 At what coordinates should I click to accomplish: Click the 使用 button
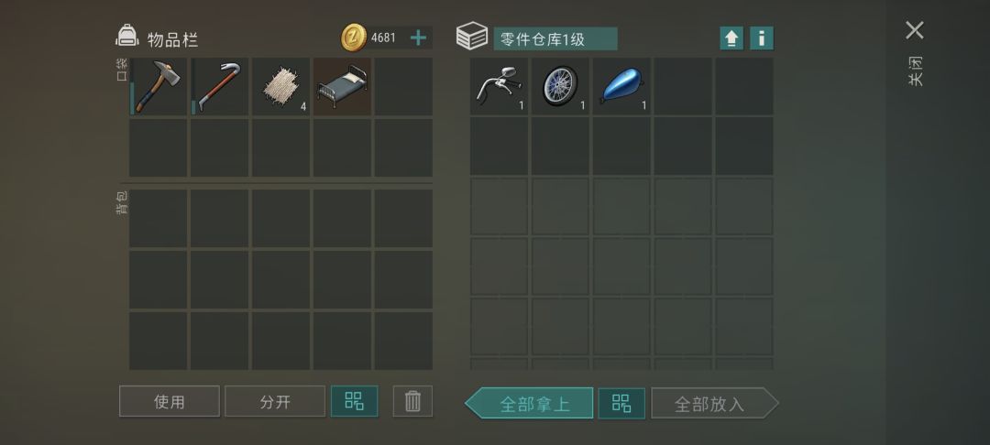[x=170, y=401]
